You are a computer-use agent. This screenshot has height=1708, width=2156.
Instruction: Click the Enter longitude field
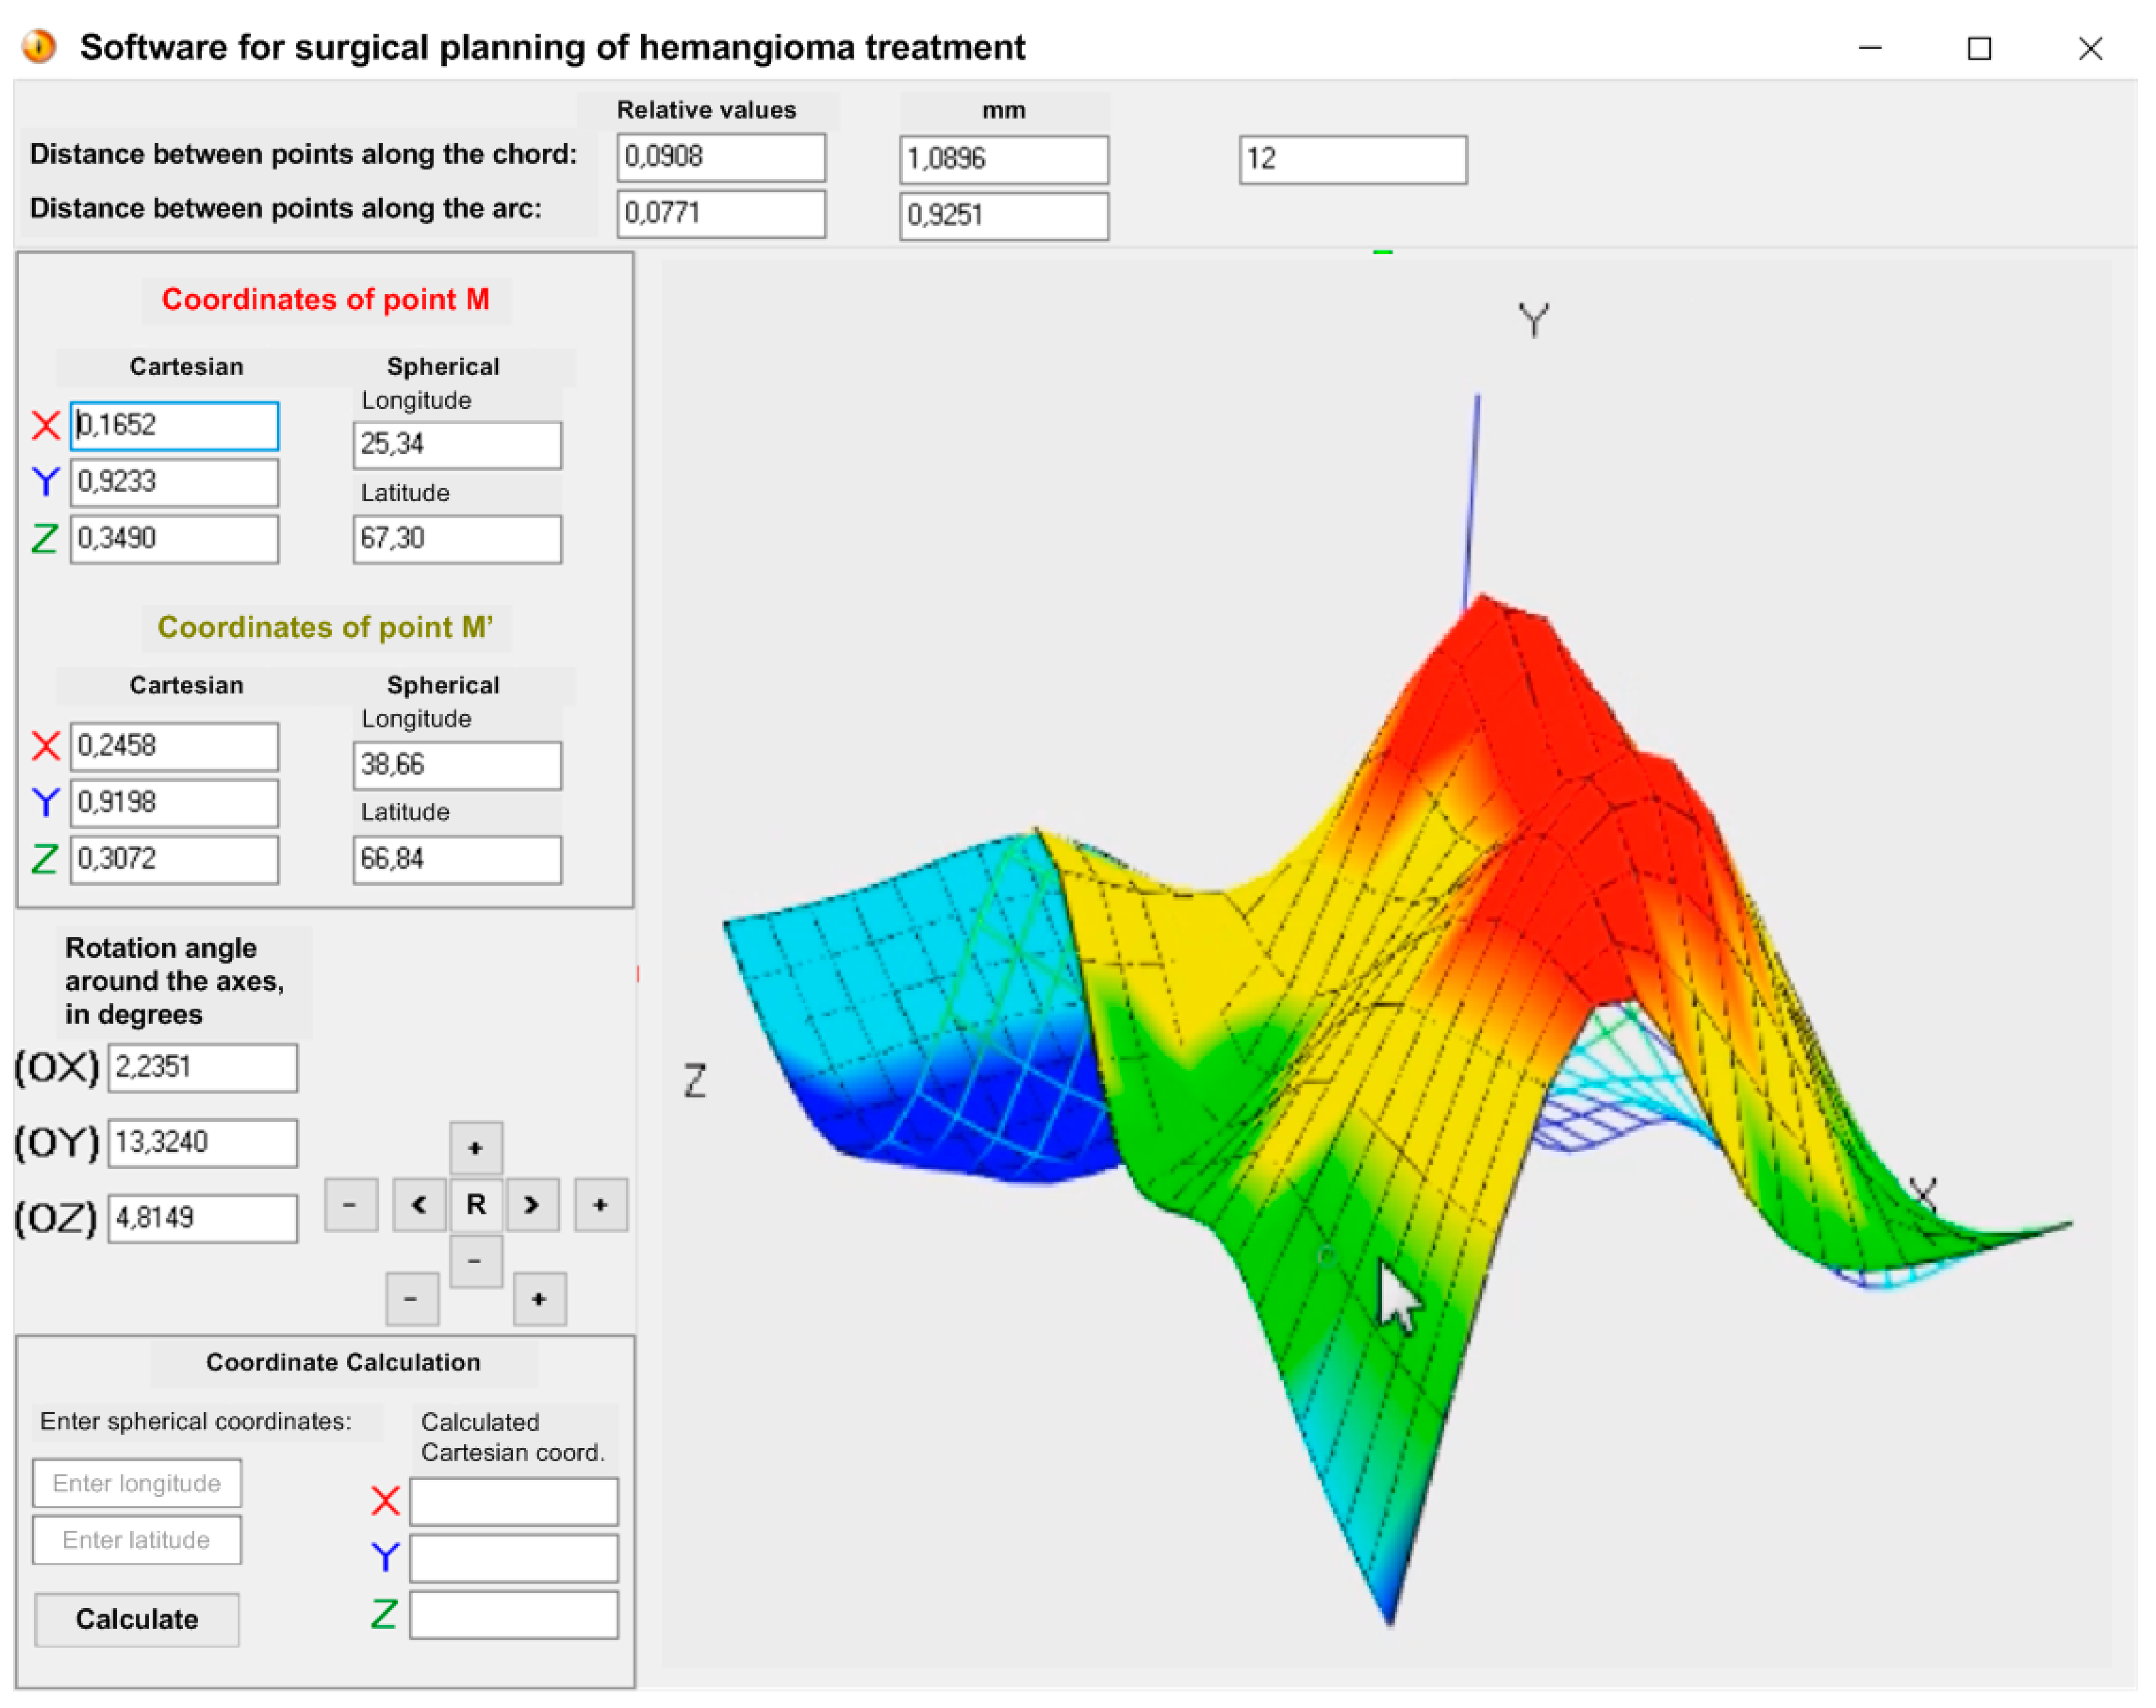(x=137, y=1483)
